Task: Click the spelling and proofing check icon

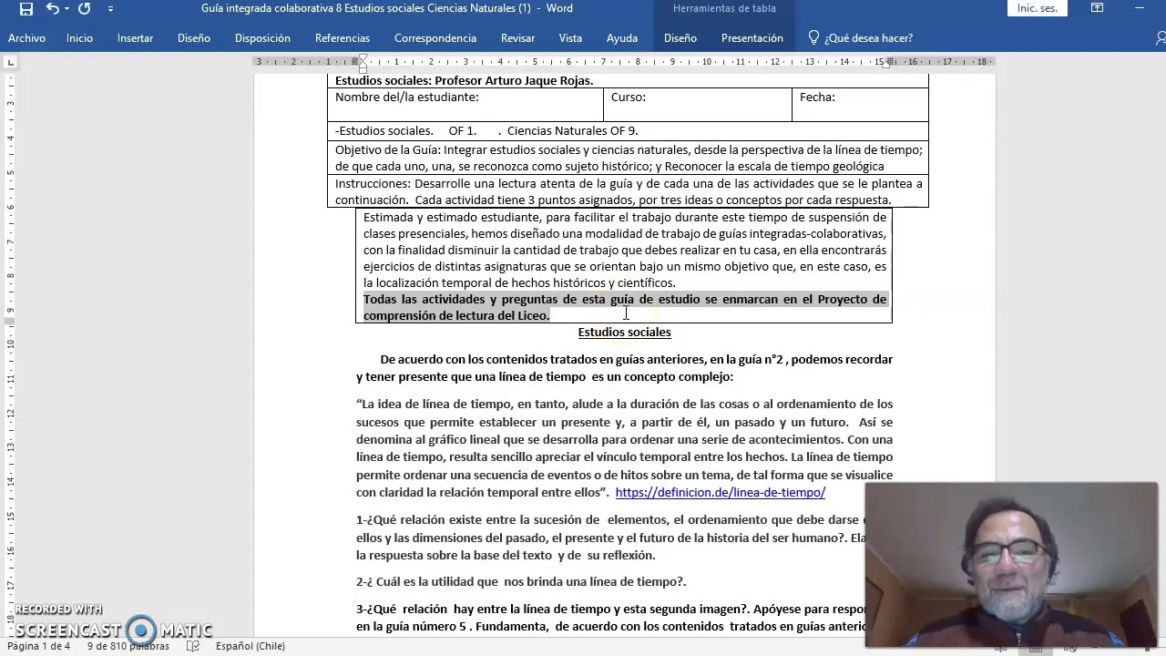Action: pos(193,646)
